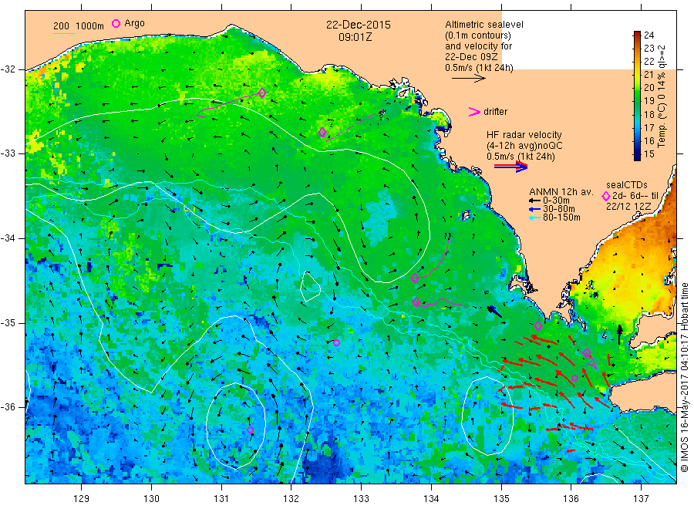Screen dimensions: 694x509
Task: Click the seal CTD diamond near 135.5E, 35S
Action: tap(538, 325)
